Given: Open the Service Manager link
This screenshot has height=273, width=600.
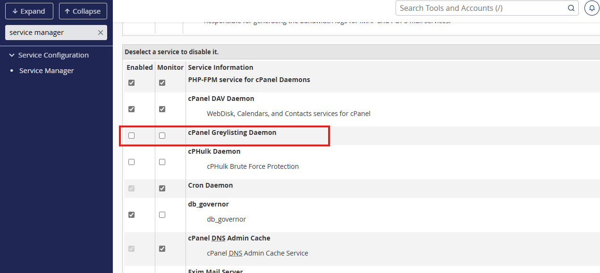Looking at the screenshot, I should coord(46,71).
